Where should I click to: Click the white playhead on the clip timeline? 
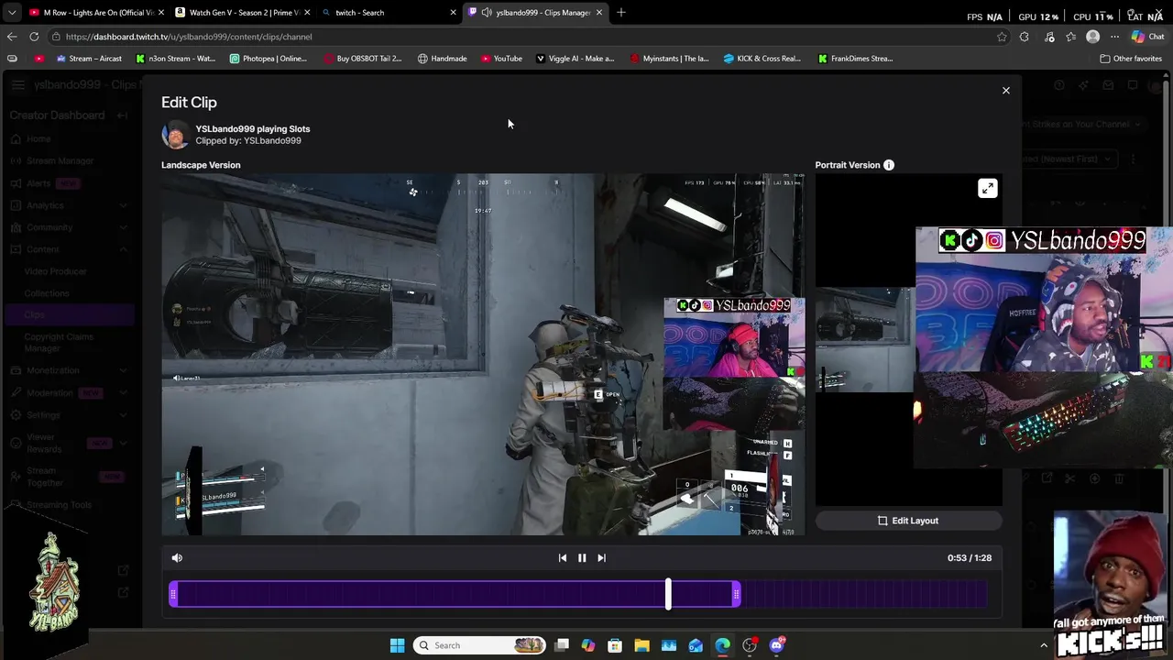(668, 594)
